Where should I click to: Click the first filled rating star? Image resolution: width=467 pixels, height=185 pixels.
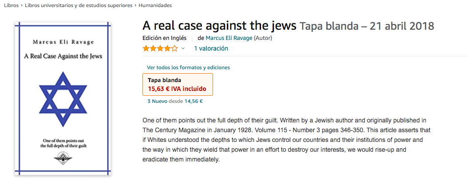[146, 48]
